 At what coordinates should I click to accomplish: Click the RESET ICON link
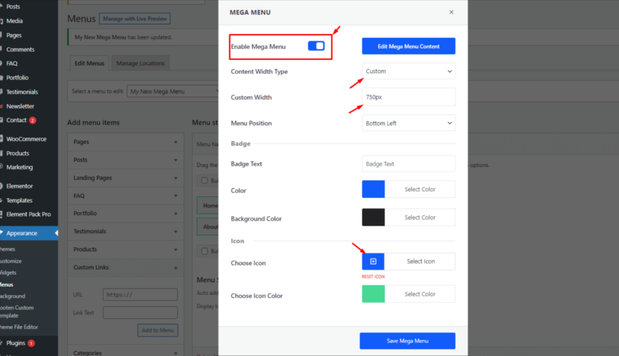(x=373, y=276)
